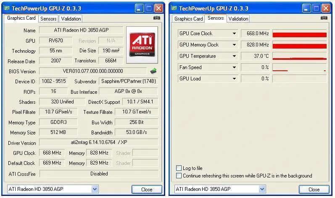Click Driver Version field ati2mtag 6.14.10.6764
This screenshot has height=198, width=335.
pyautogui.click(x=99, y=142)
